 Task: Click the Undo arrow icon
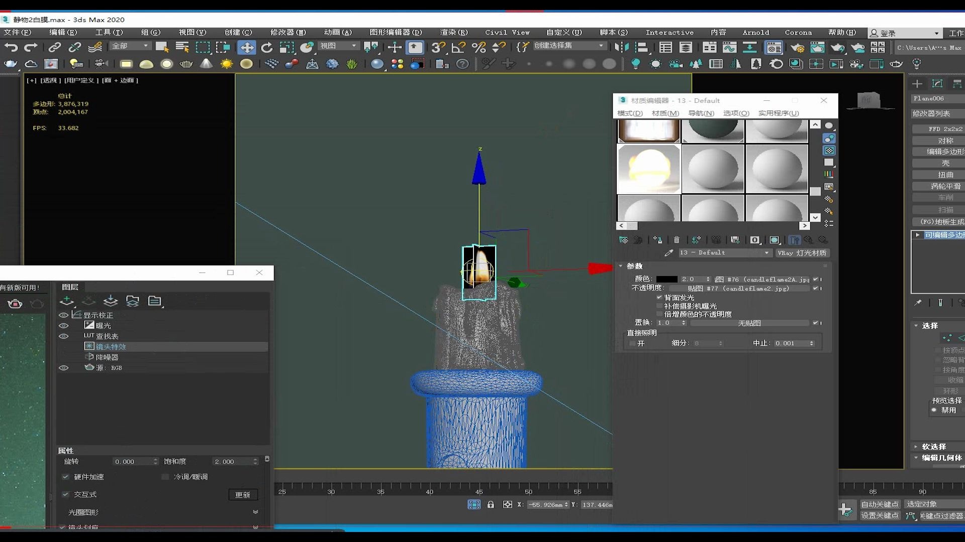(x=11, y=47)
